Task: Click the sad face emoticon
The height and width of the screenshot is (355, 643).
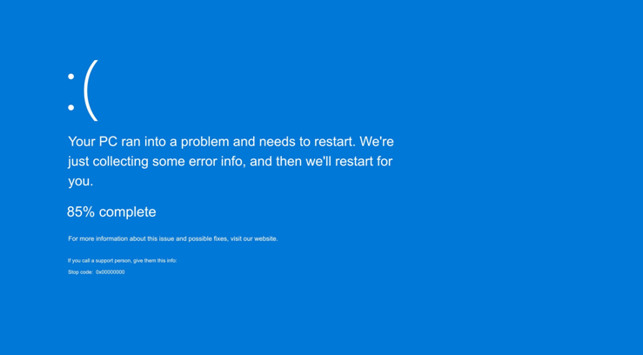Action: pyautogui.click(x=83, y=90)
